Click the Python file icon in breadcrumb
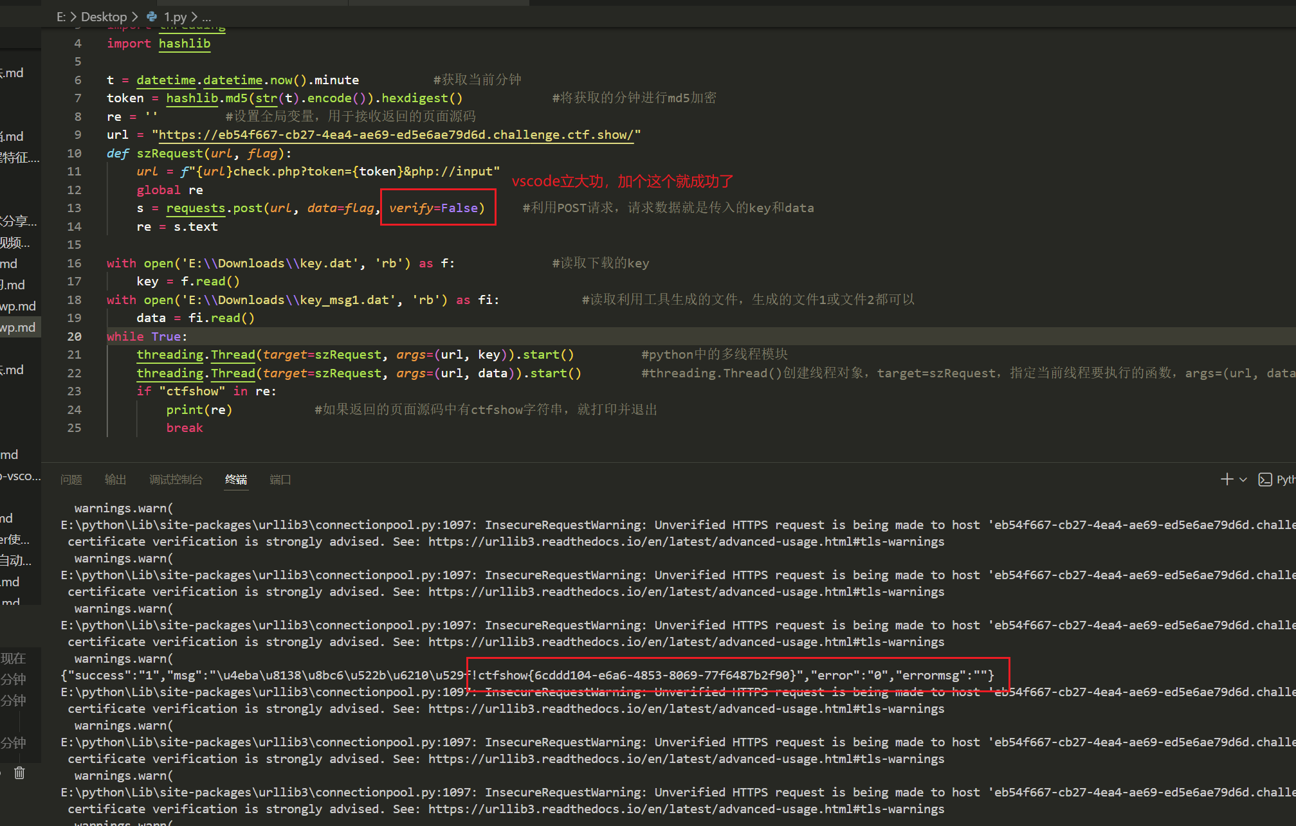Image resolution: width=1296 pixels, height=826 pixels. point(152,17)
